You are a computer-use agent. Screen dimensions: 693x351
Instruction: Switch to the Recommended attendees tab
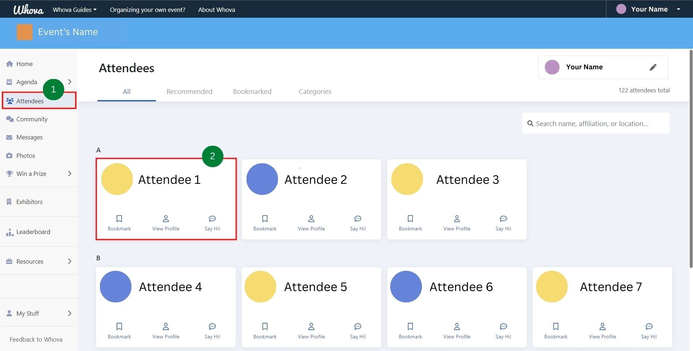pyautogui.click(x=189, y=92)
